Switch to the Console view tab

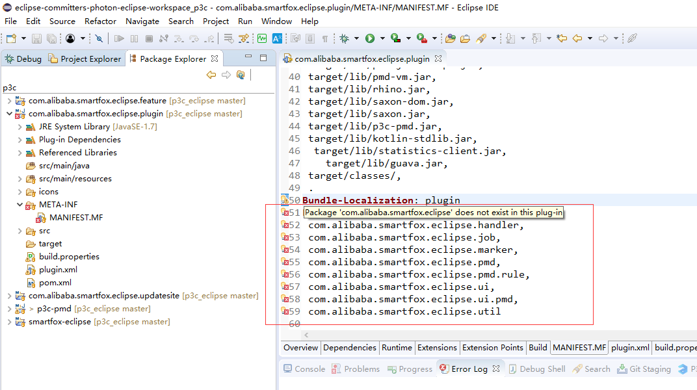(304, 369)
